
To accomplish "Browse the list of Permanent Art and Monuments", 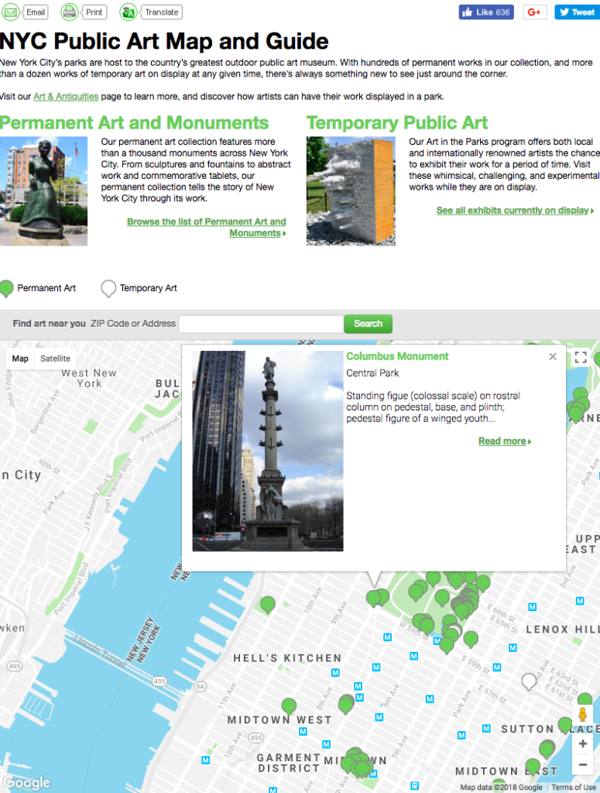I will click(x=207, y=227).
